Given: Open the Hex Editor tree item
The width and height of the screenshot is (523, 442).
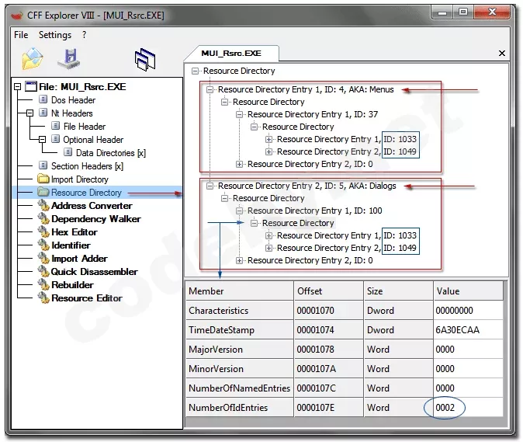Looking at the screenshot, I should (74, 232).
